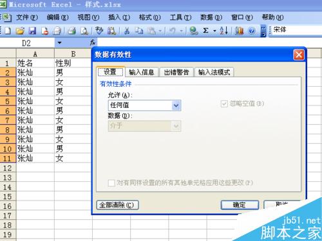Screen dimensions: 322x241
Task: Click the Name Box showing D2
Action: 27,43
